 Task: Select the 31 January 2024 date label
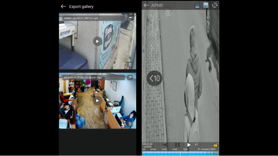(206, 149)
